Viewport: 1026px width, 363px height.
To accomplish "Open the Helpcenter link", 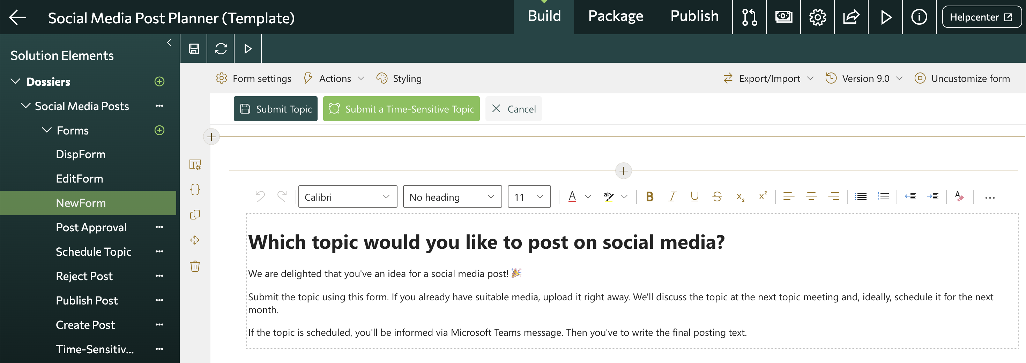I will [x=981, y=17].
